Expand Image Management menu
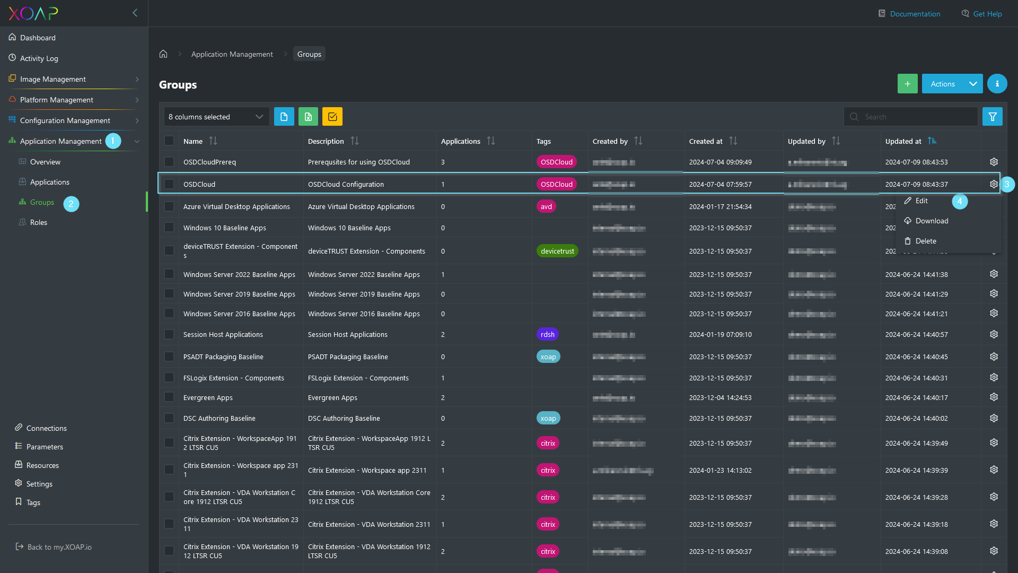Image resolution: width=1018 pixels, height=573 pixels. pyautogui.click(x=74, y=79)
